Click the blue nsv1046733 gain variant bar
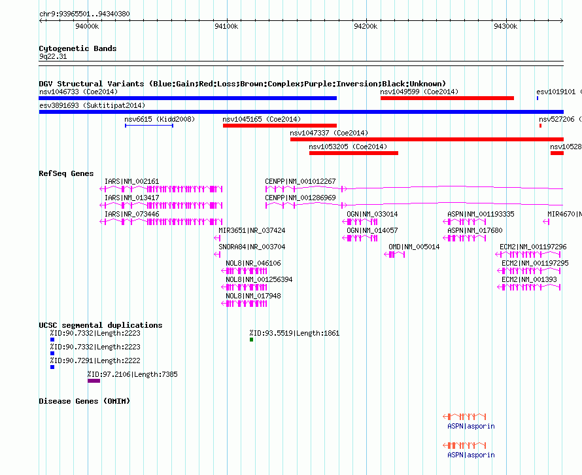Viewport: 582px width, 475px height. [x=188, y=98]
